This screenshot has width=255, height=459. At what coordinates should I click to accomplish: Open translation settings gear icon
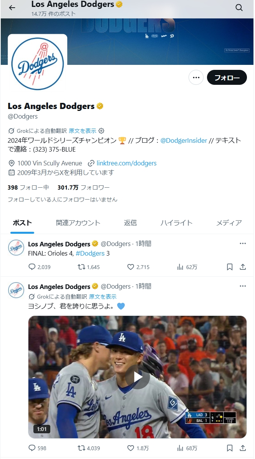click(101, 130)
